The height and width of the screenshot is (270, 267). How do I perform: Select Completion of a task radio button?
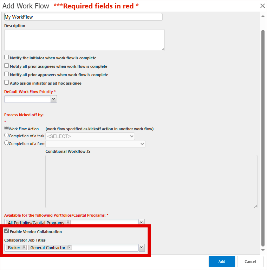6,135
